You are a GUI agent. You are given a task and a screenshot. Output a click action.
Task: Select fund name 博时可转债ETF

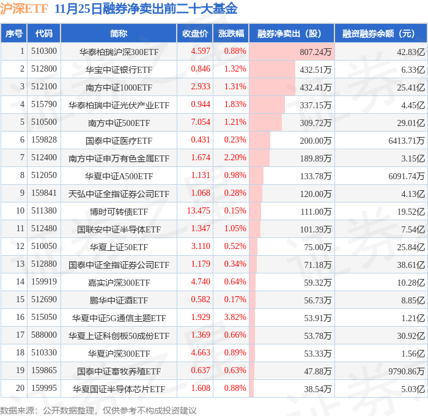pos(119,212)
